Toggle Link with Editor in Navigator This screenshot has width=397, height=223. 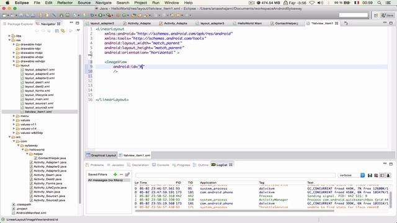(63, 30)
